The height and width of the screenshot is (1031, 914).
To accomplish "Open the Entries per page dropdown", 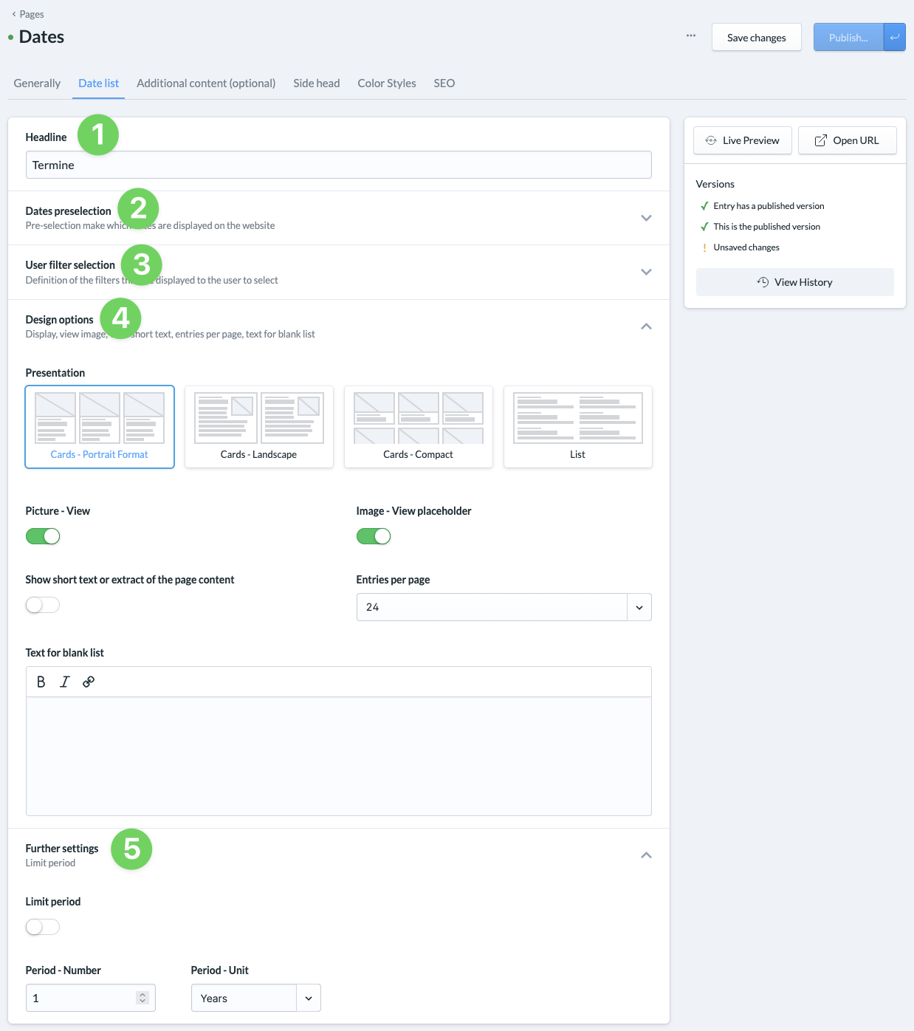I will click(x=504, y=607).
